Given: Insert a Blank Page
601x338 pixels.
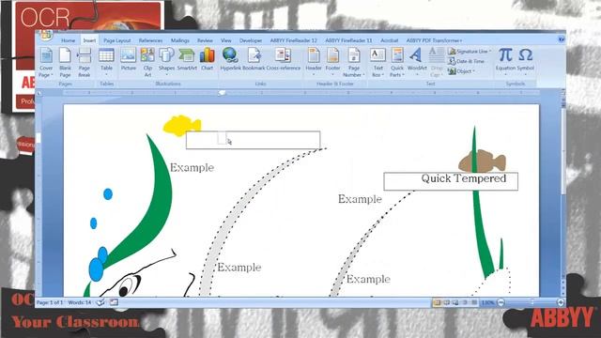Looking at the screenshot, I should click(65, 63).
